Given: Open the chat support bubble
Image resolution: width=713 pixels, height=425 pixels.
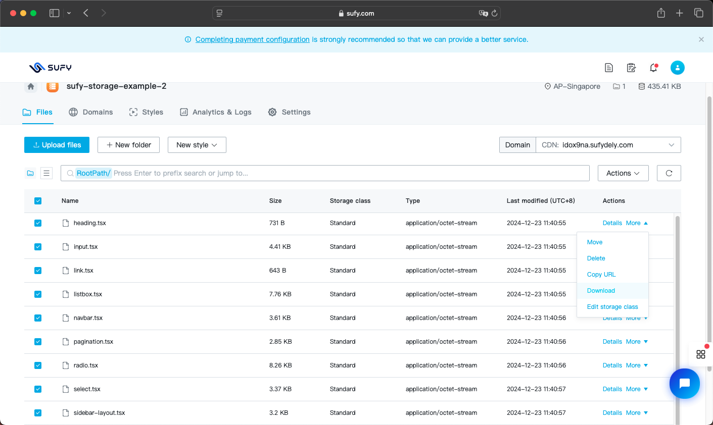Looking at the screenshot, I should click(x=685, y=384).
